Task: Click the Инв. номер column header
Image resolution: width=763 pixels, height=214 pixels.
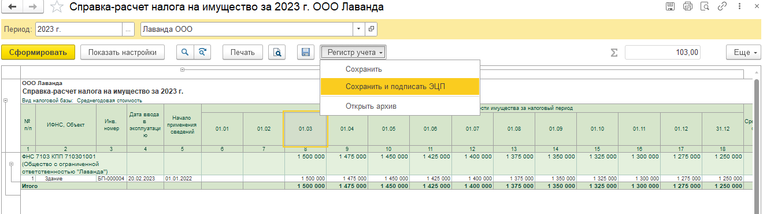Action: tap(111, 125)
